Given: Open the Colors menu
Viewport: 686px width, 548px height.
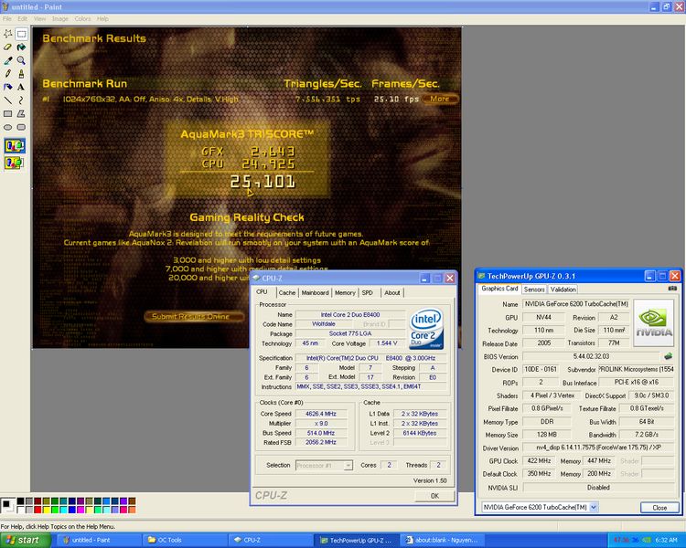Looking at the screenshot, I should click(x=82, y=19).
